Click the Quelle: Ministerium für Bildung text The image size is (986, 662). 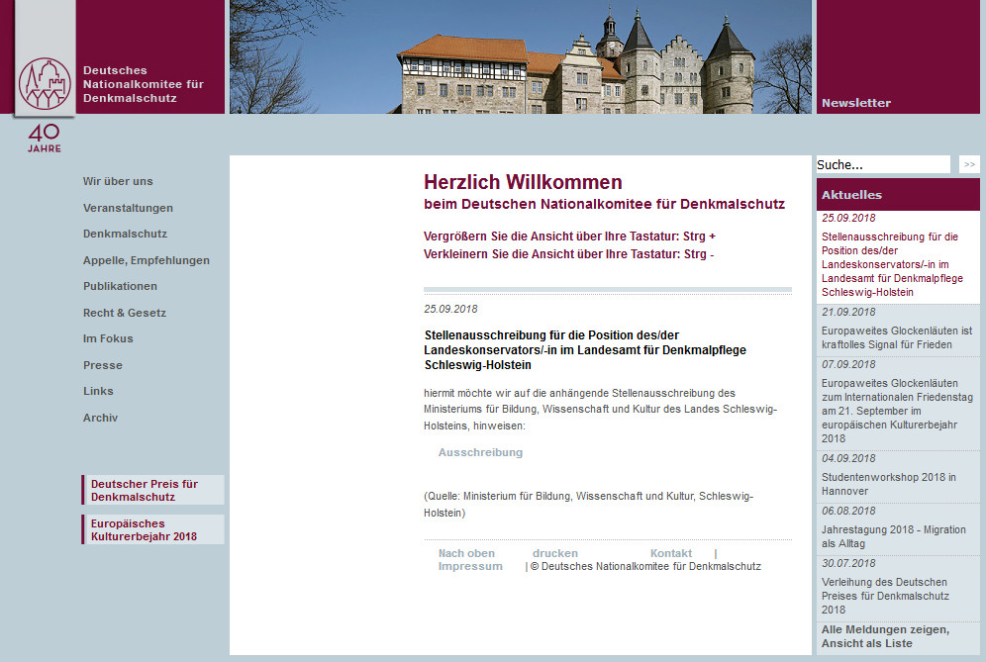coord(589,505)
